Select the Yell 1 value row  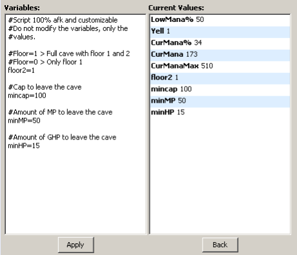click(220, 31)
